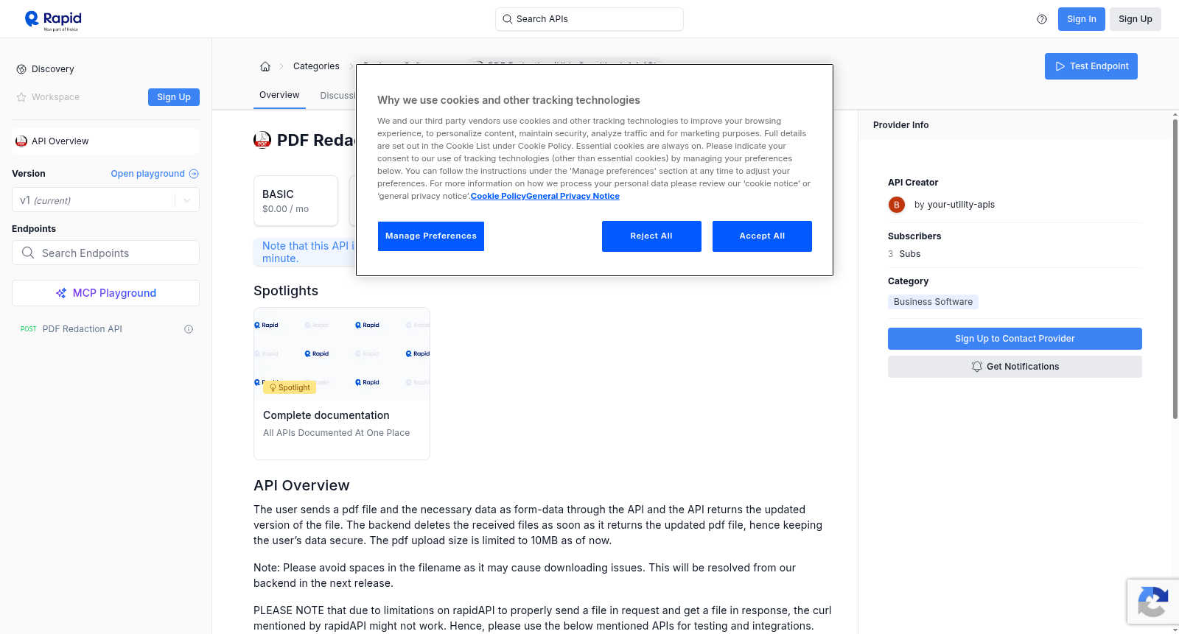Open the Cookie Policy link
1179x634 pixels.
(498, 196)
